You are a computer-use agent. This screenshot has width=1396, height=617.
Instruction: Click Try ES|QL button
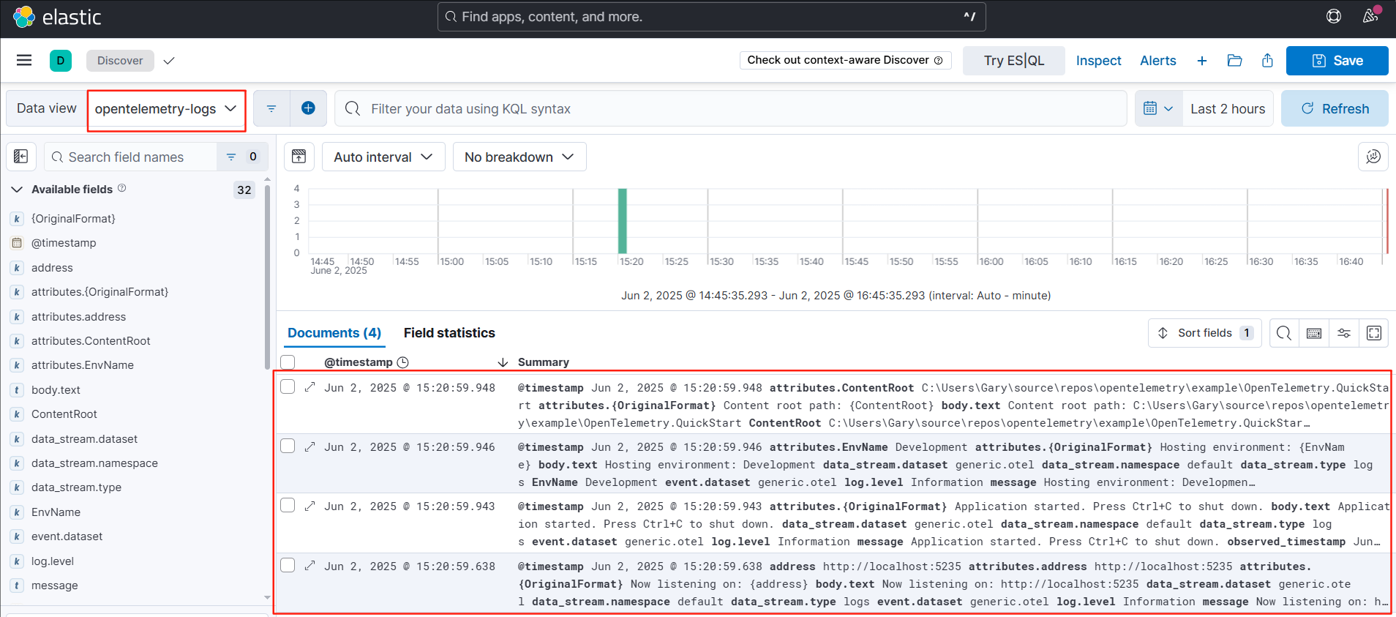coord(1014,61)
